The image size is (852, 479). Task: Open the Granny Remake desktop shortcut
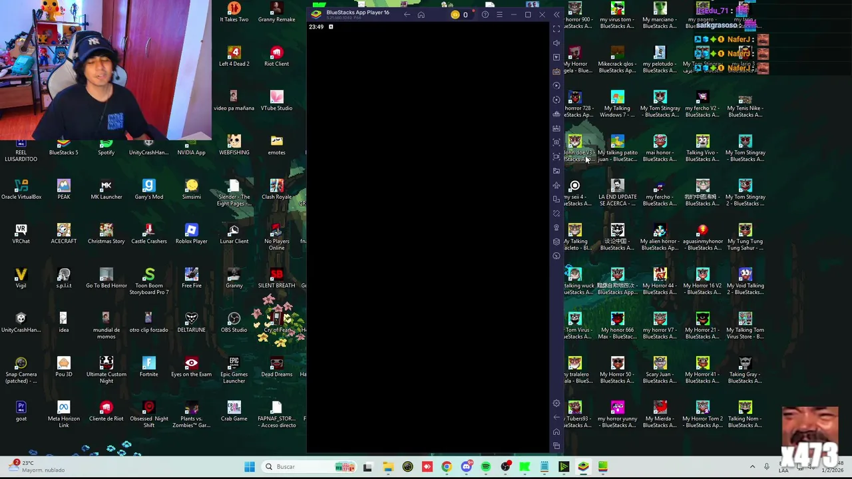click(276, 12)
